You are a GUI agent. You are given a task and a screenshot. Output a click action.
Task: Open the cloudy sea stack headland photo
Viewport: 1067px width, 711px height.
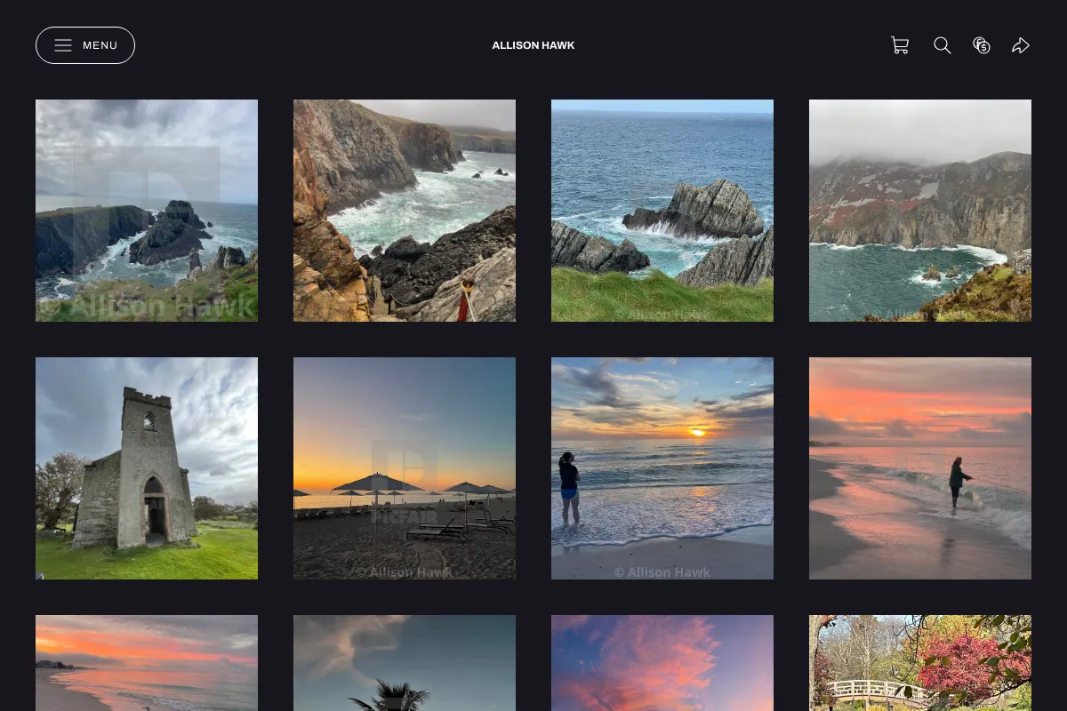point(147,211)
